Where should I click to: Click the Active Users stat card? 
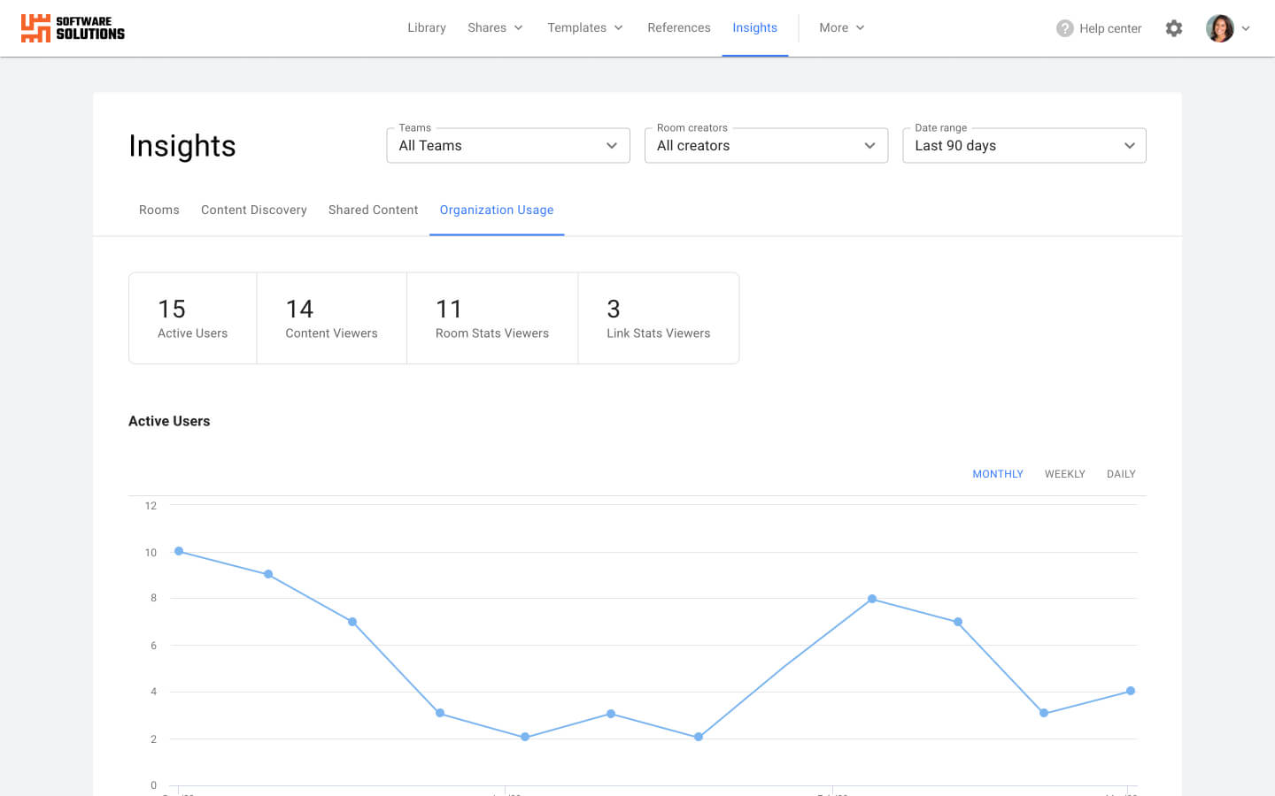pos(192,318)
